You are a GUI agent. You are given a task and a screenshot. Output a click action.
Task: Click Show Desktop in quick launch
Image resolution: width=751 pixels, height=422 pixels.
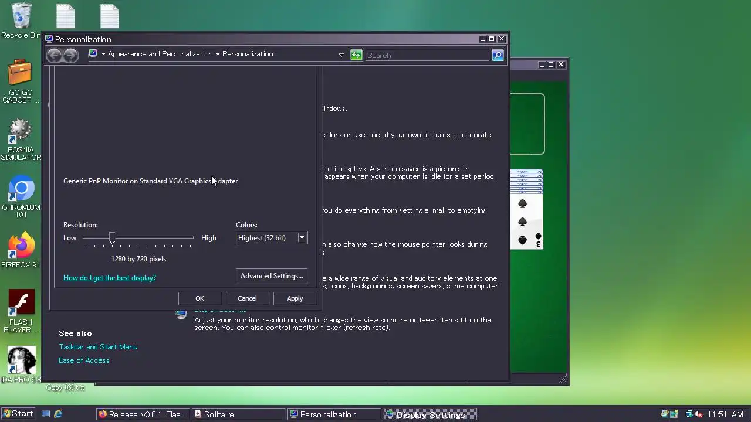point(46,414)
